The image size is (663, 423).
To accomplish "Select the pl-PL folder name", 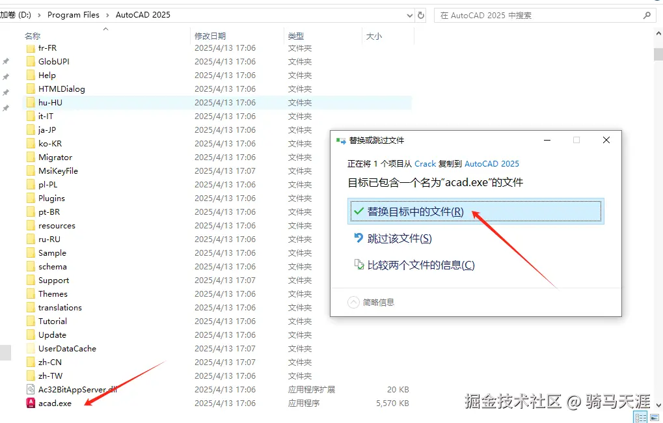I will [47, 184].
